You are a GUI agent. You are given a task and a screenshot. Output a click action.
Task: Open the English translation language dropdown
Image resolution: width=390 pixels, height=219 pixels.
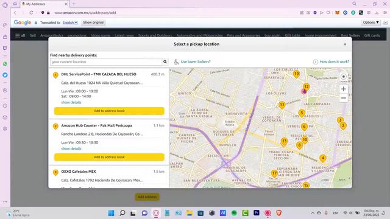coord(70,23)
